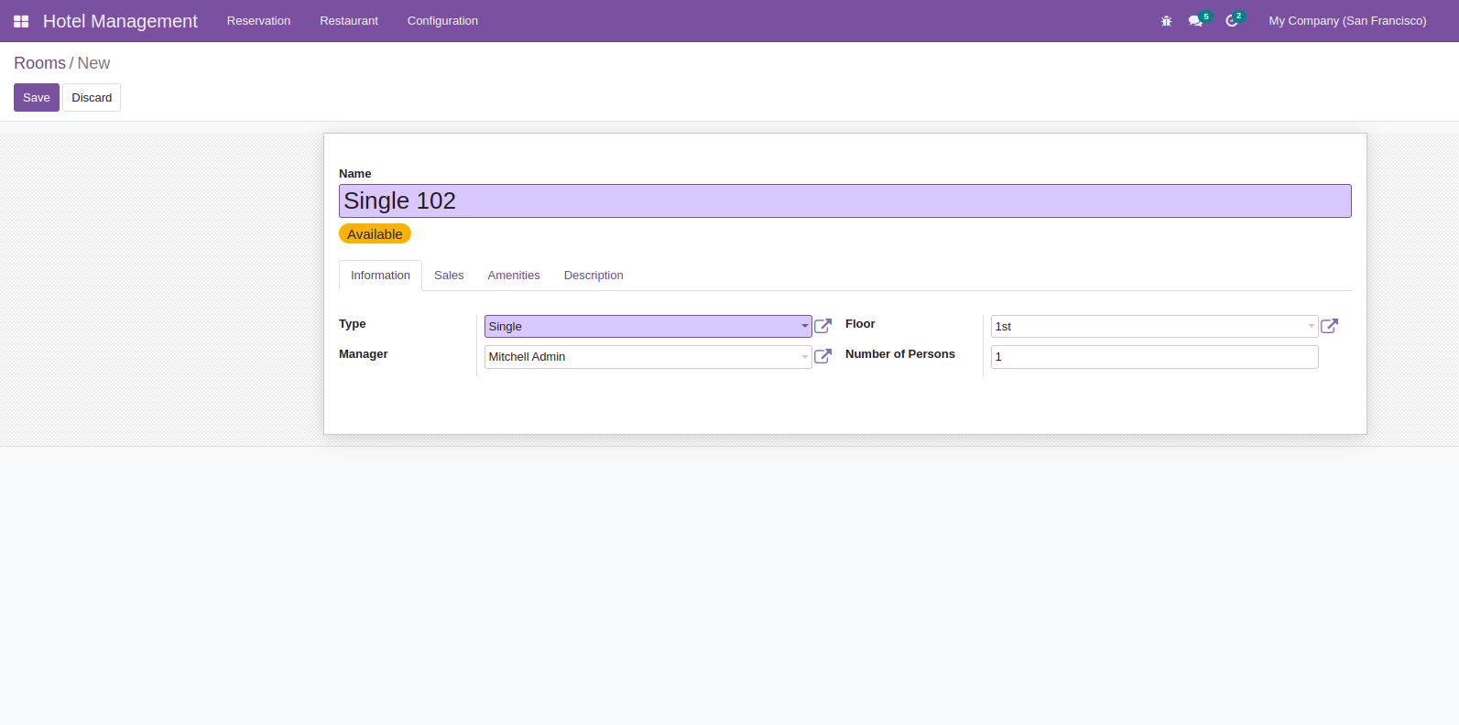
Task: Click the New breadcrumb text
Action: [93, 63]
